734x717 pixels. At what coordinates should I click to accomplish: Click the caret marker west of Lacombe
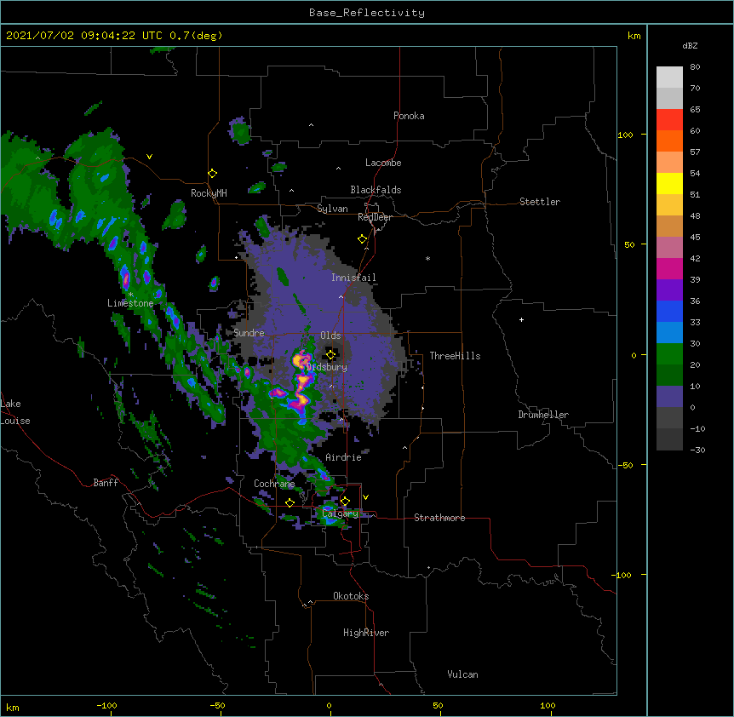[x=338, y=169]
